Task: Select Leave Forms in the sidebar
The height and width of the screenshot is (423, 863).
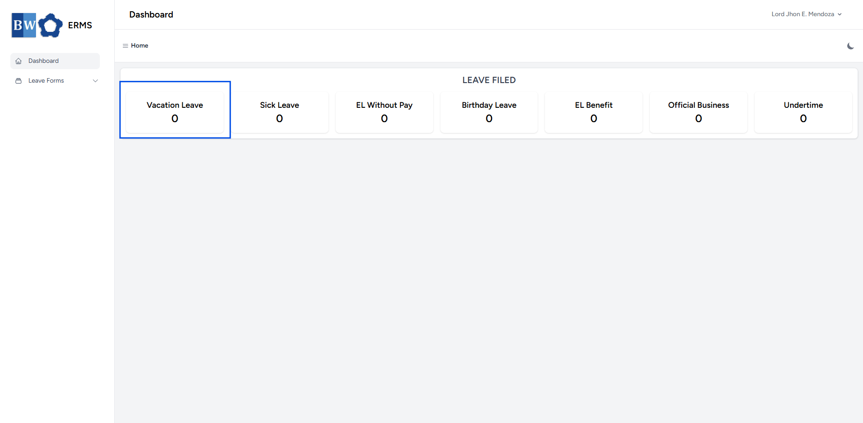Action: (55, 81)
